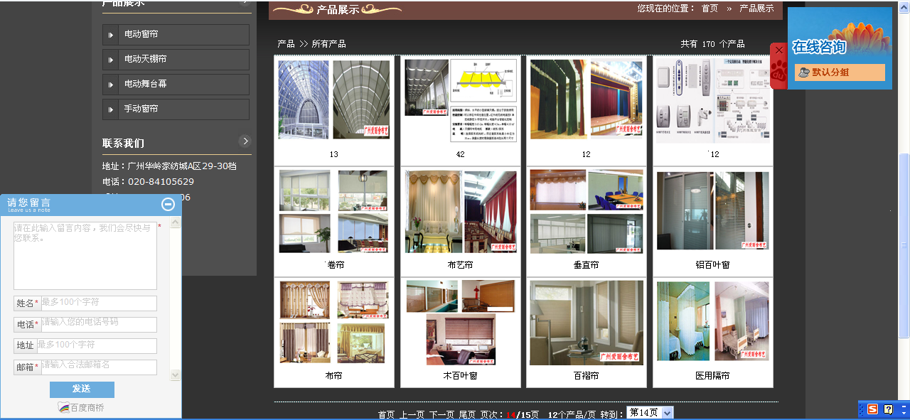The height and width of the screenshot is (420, 910).
Task: Minimize the 请您留言 message panel
Action: click(x=168, y=205)
